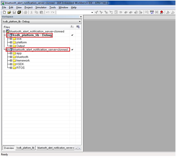Click the rightmost Download and Debug icon
The width and height of the screenshot is (176, 158).
[173, 12]
